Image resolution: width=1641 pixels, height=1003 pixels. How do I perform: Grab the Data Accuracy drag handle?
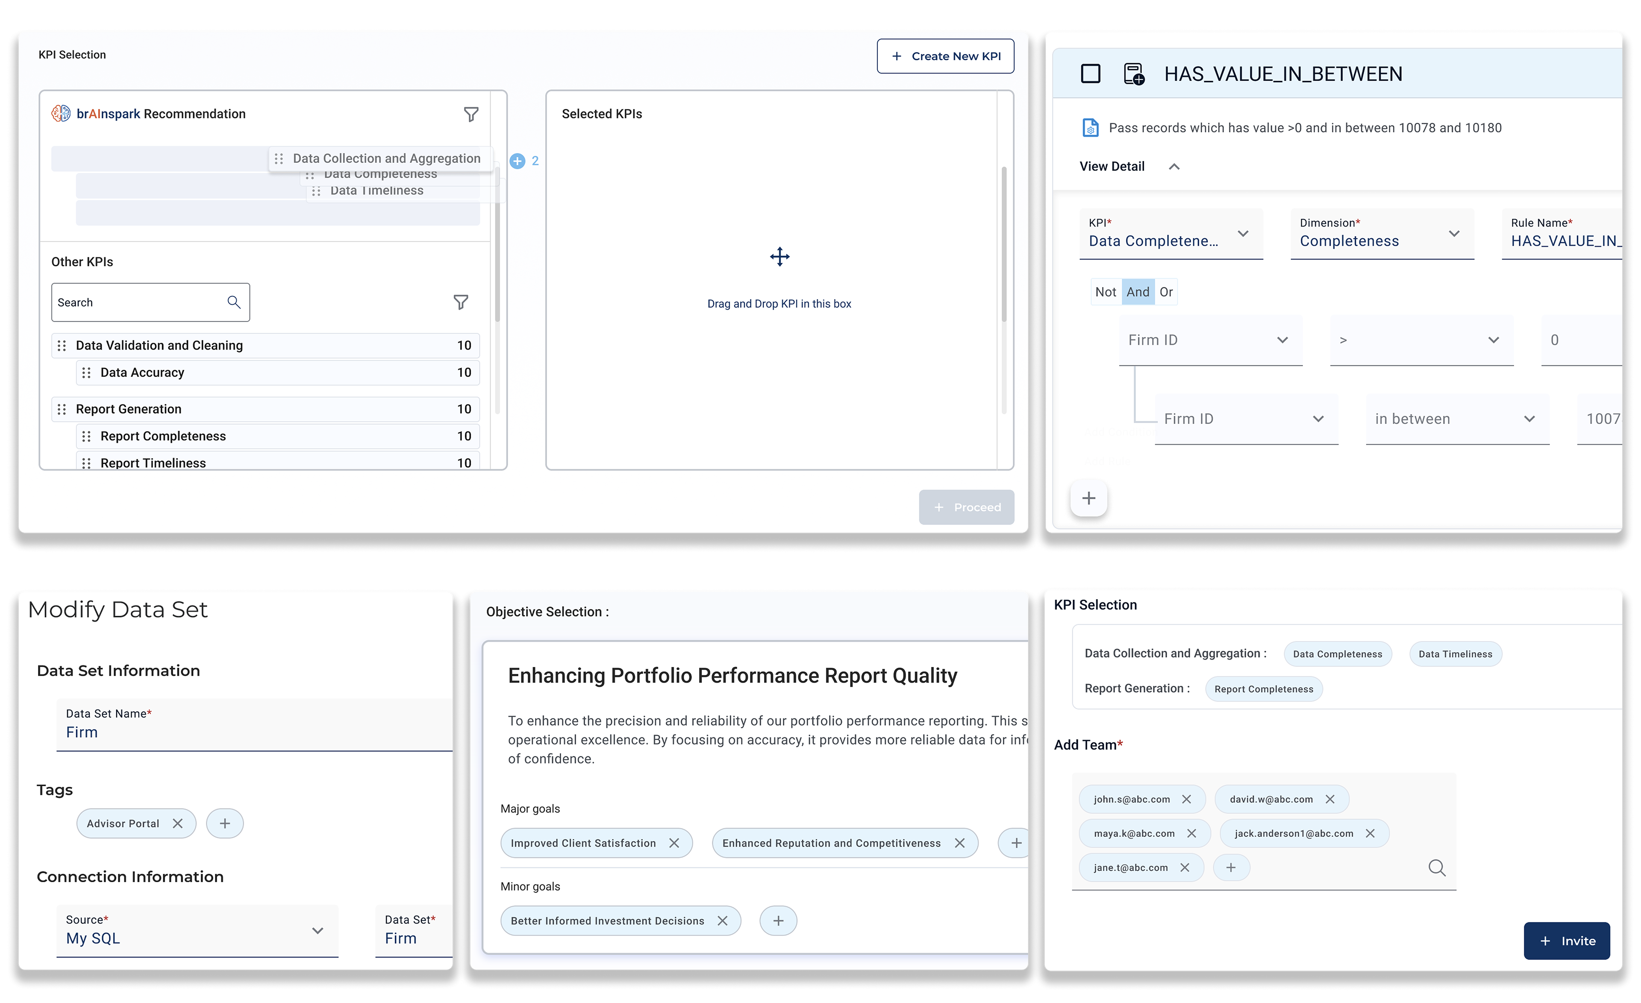coord(87,373)
